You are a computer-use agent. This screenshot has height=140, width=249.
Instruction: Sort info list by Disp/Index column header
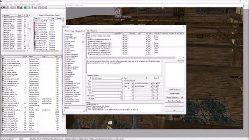coord(117,34)
